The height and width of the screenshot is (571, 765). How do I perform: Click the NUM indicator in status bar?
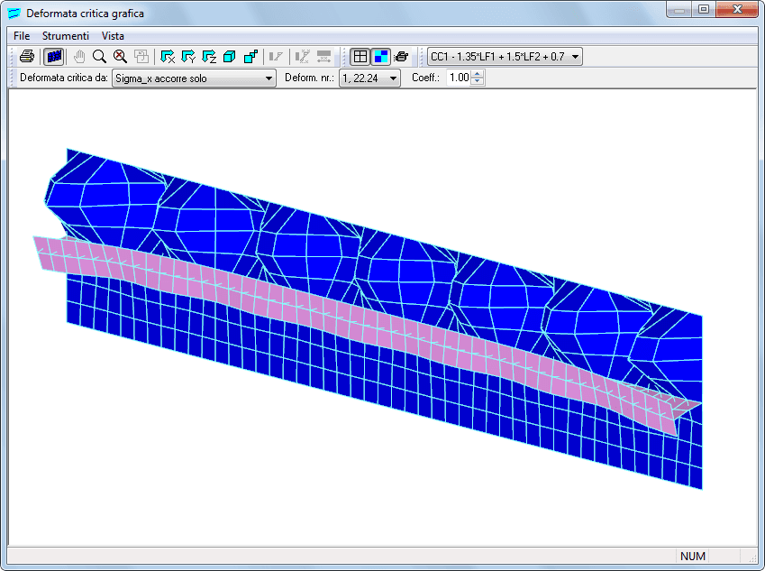point(692,557)
